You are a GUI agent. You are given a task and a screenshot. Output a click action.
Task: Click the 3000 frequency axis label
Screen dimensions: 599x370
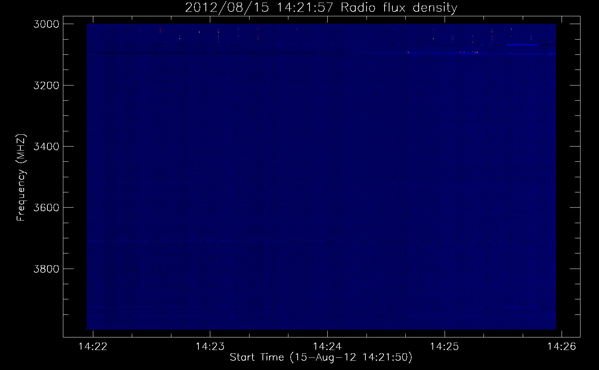46,24
